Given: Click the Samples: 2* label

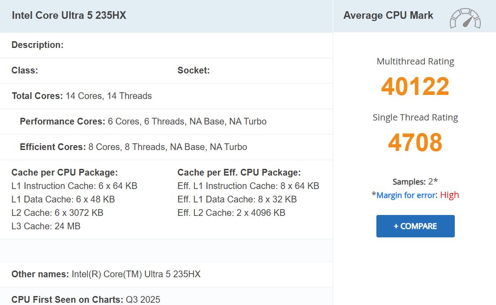Looking at the screenshot, I should [x=415, y=182].
